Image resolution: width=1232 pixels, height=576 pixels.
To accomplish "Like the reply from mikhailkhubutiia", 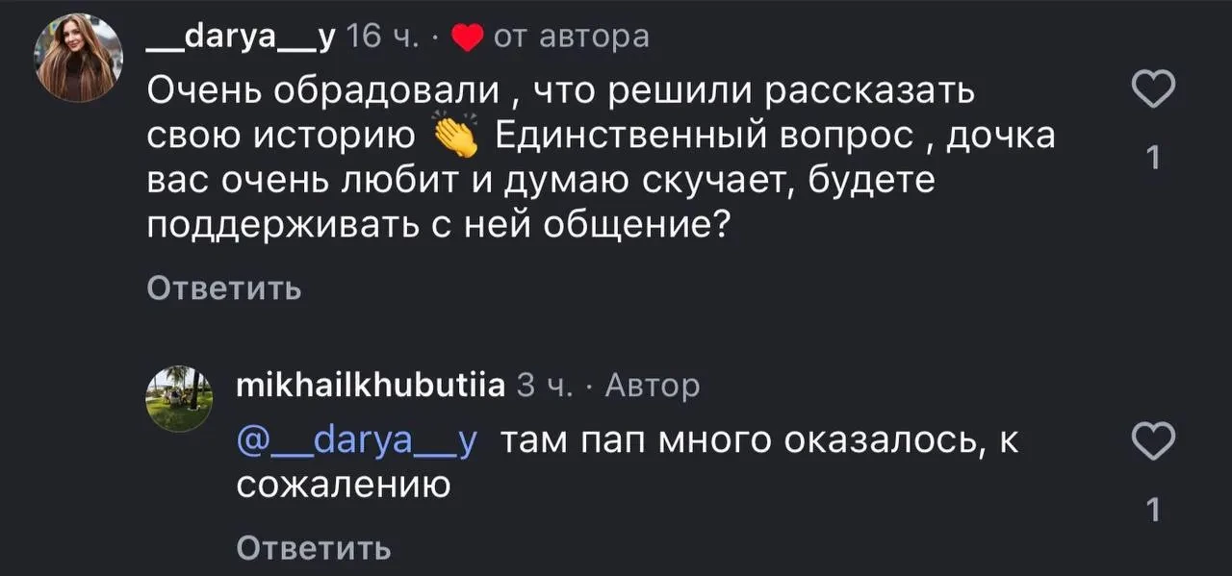I will [x=1153, y=441].
